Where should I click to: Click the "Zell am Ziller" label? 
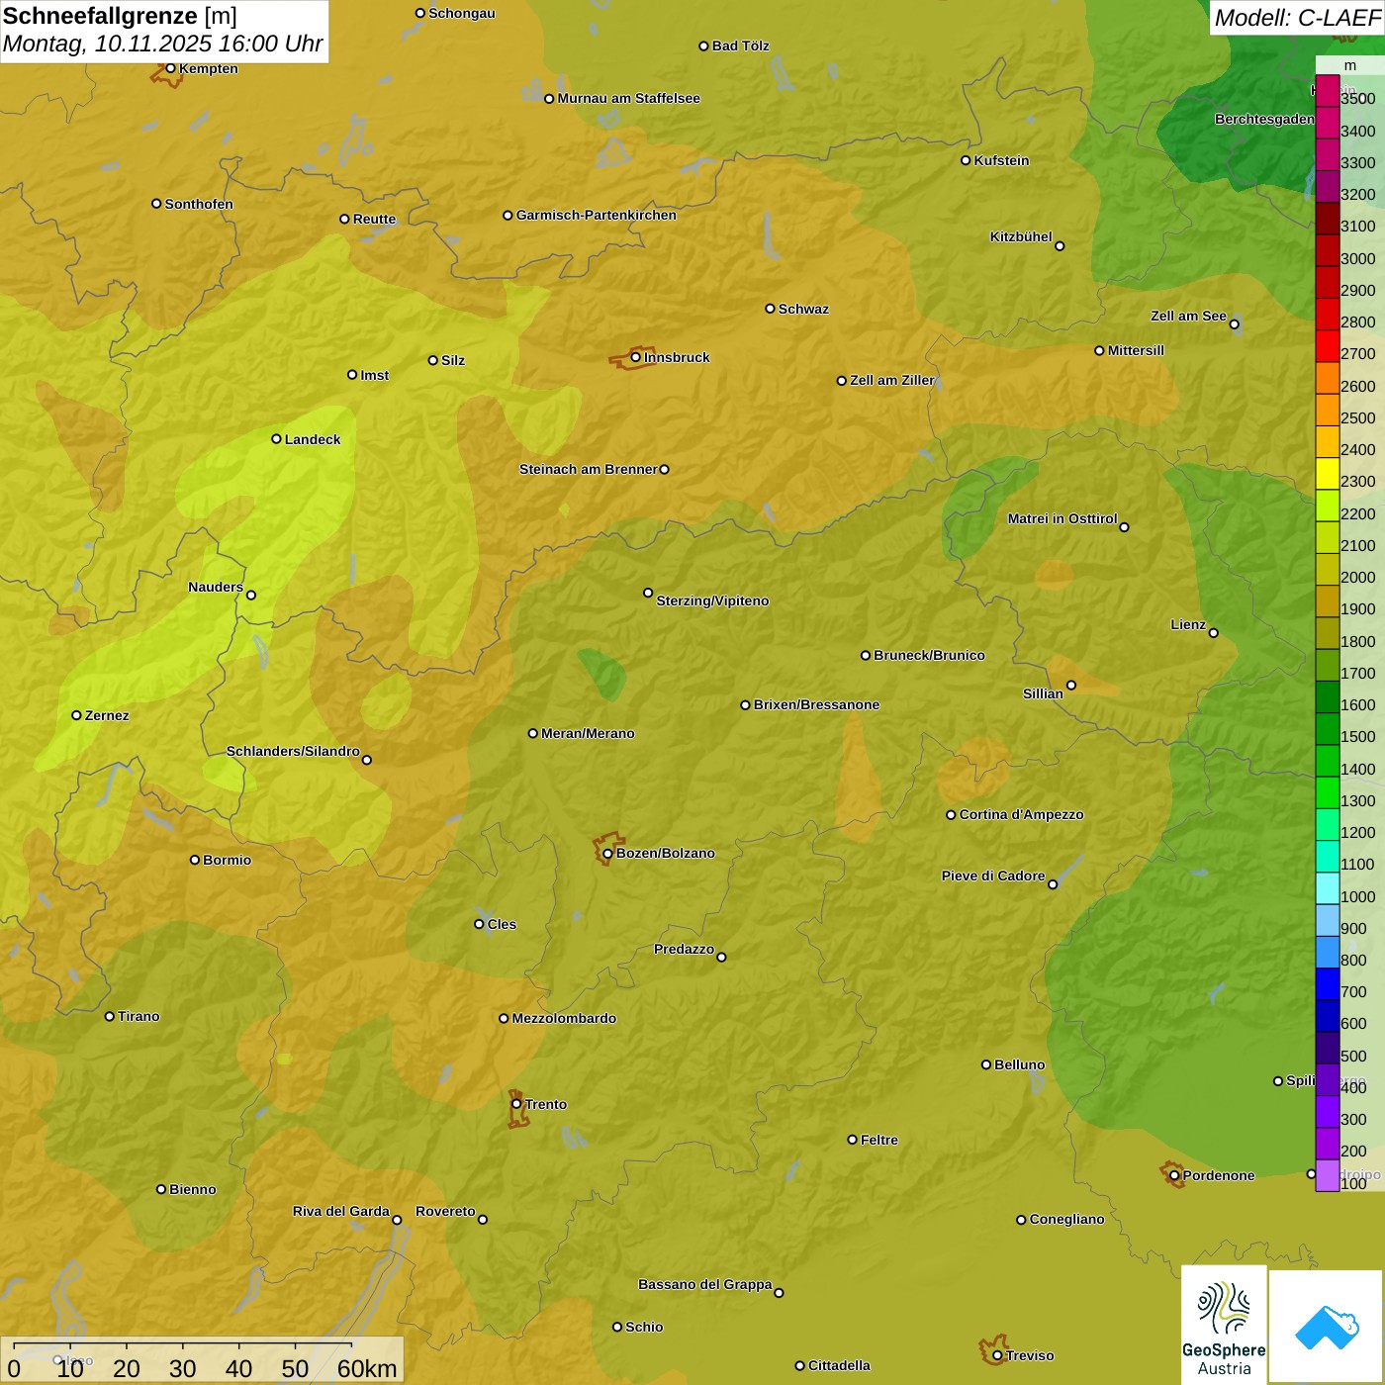(x=892, y=380)
